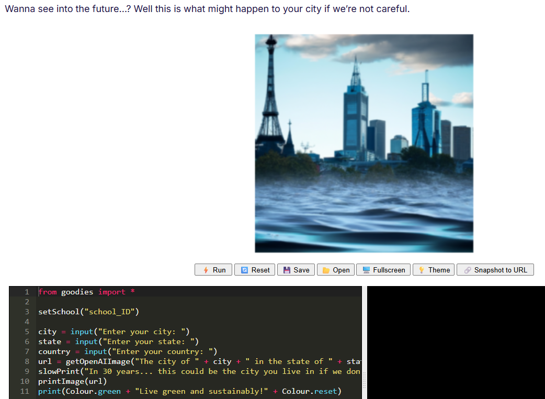Click the flooded city skyline image
The width and height of the screenshot is (545, 399).
[364, 143]
